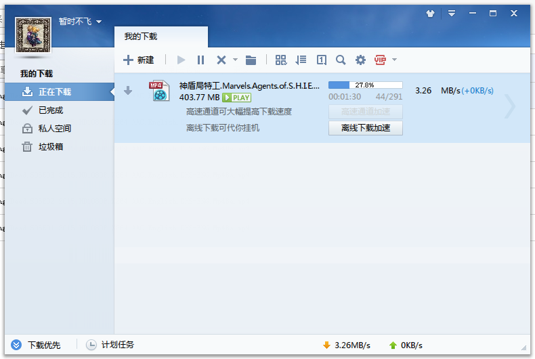535x359 pixels.
Task: Select the 我的下载 tab
Action: (161, 37)
